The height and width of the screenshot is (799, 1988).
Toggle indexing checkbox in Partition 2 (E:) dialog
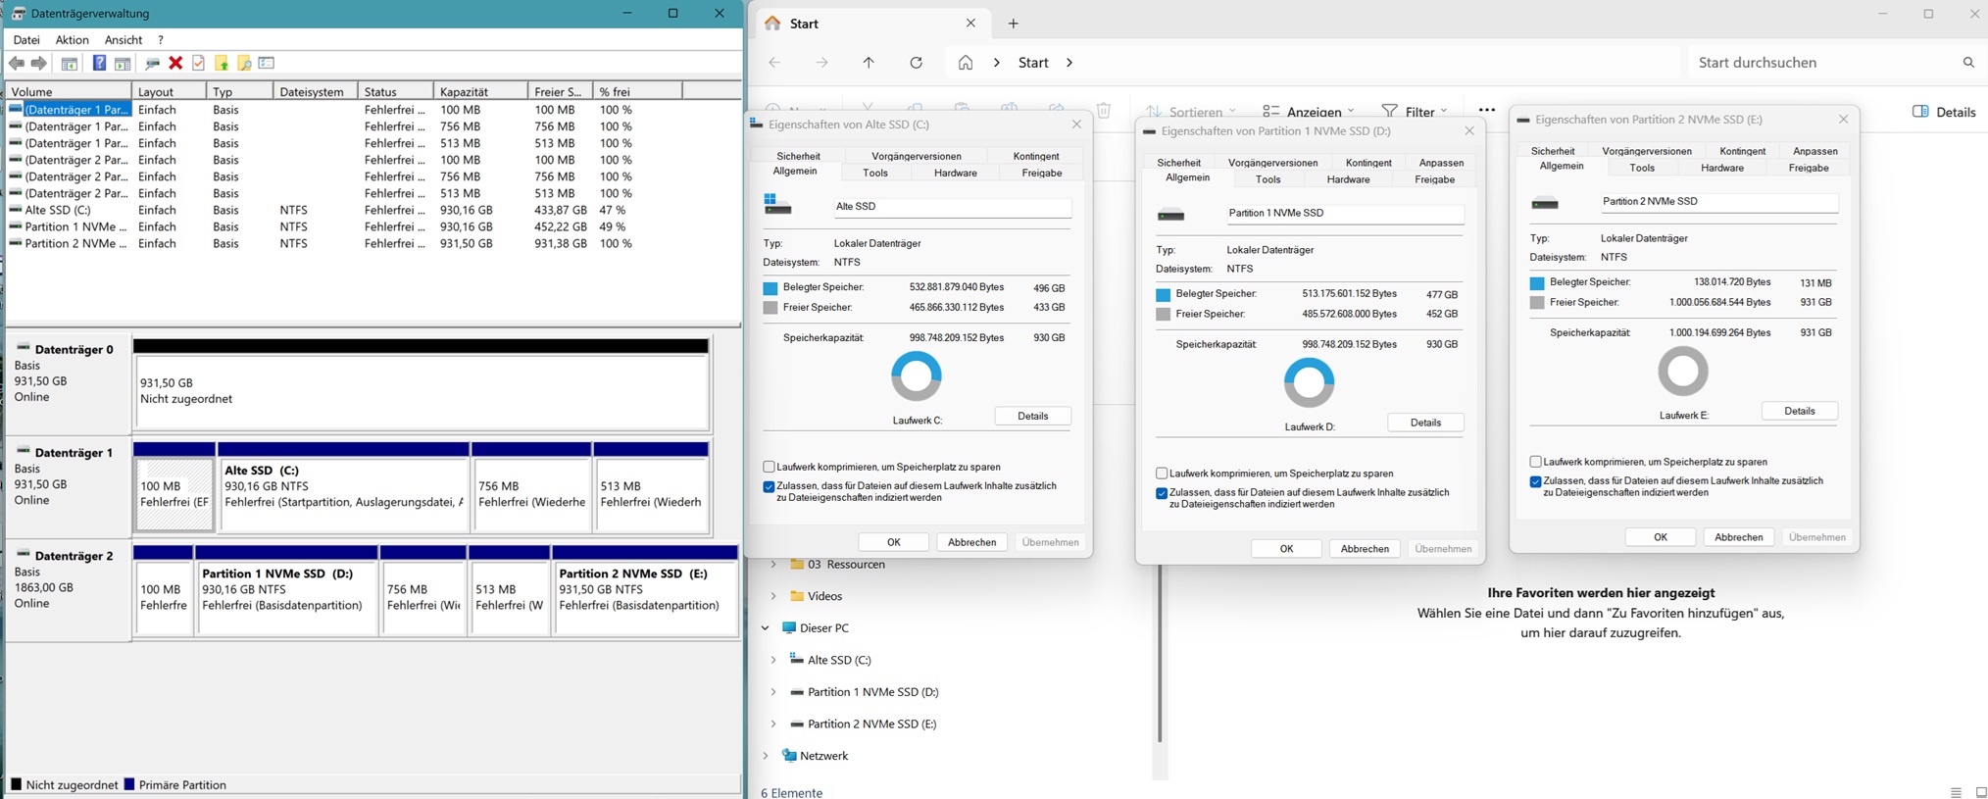point(1535,481)
